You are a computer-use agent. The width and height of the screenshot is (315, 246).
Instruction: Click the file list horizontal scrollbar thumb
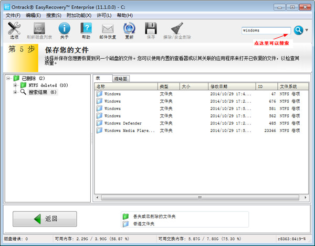[x=200, y=198]
